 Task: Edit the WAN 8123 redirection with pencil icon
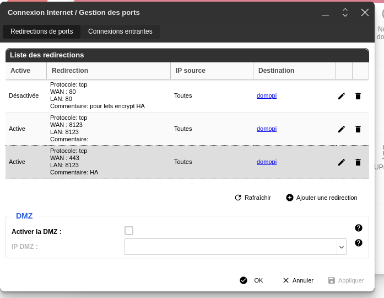point(342,129)
